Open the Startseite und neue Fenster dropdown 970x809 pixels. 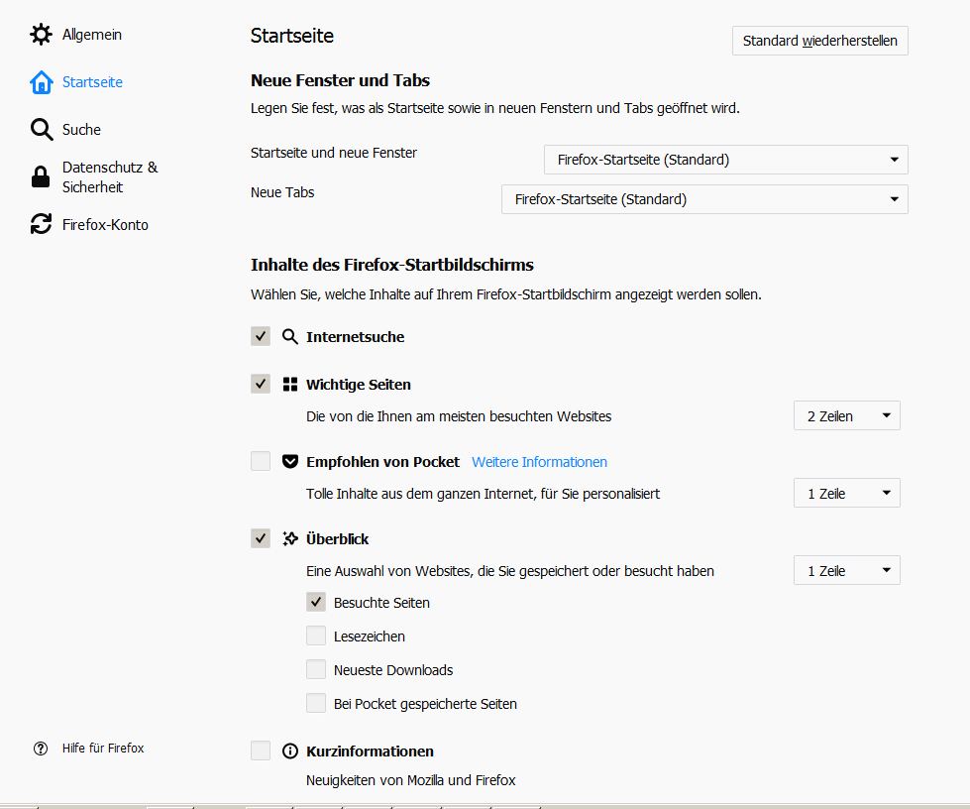[x=725, y=160]
